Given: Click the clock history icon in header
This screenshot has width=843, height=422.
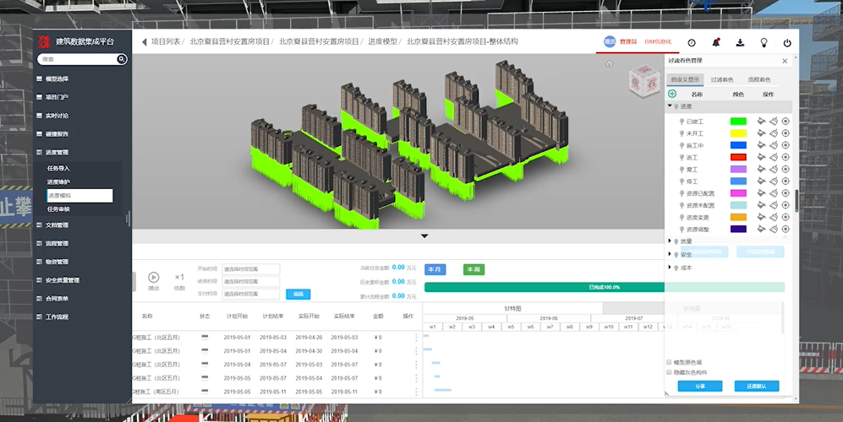Looking at the screenshot, I should [x=692, y=42].
